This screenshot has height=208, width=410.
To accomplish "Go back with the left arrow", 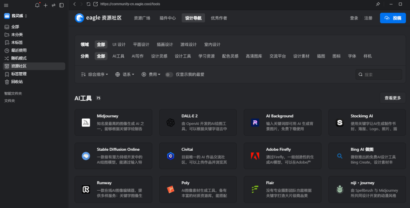I will (x=75, y=4).
